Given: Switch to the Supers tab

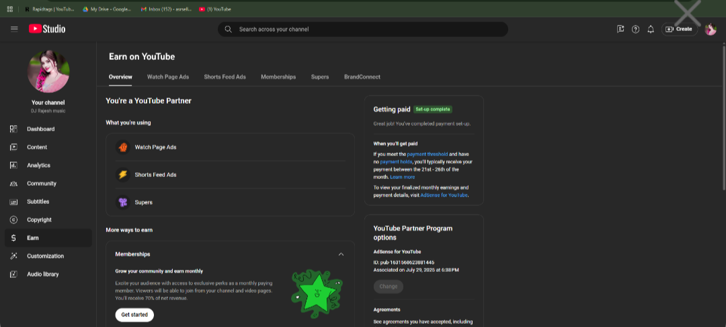Looking at the screenshot, I should pyautogui.click(x=320, y=77).
